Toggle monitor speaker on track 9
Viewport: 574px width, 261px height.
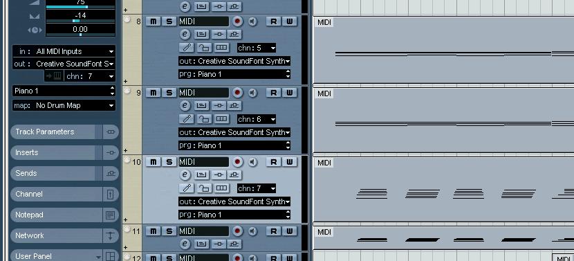(252, 93)
